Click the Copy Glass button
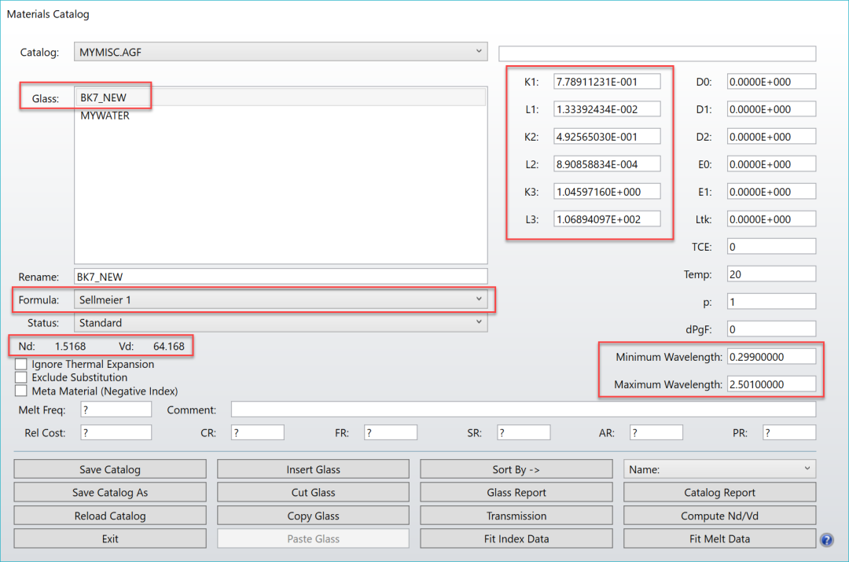 tap(313, 516)
